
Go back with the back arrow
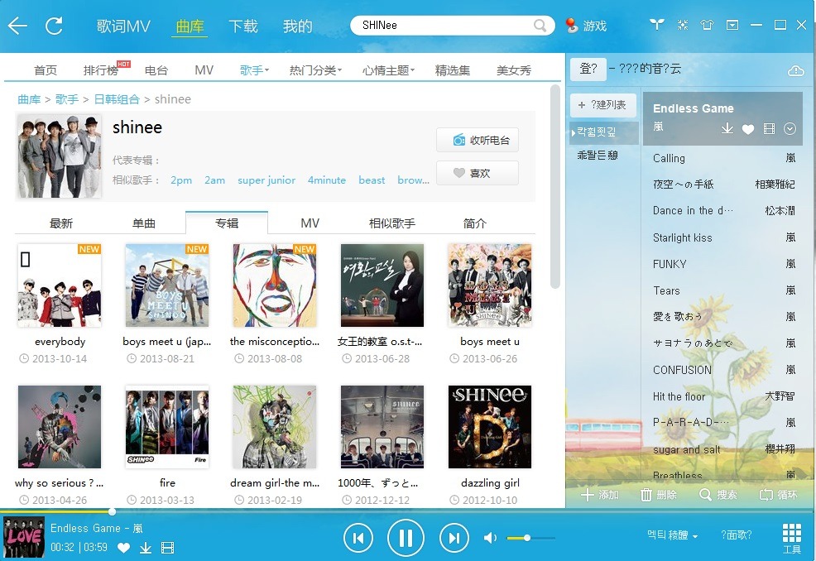pyautogui.click(x=17, y=26)
